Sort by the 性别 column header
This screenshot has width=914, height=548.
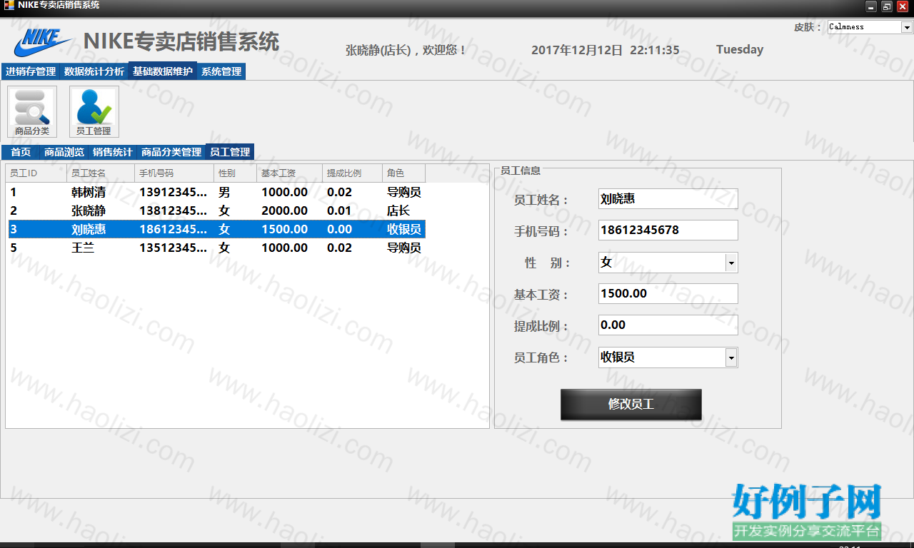(x=236, y=173)
